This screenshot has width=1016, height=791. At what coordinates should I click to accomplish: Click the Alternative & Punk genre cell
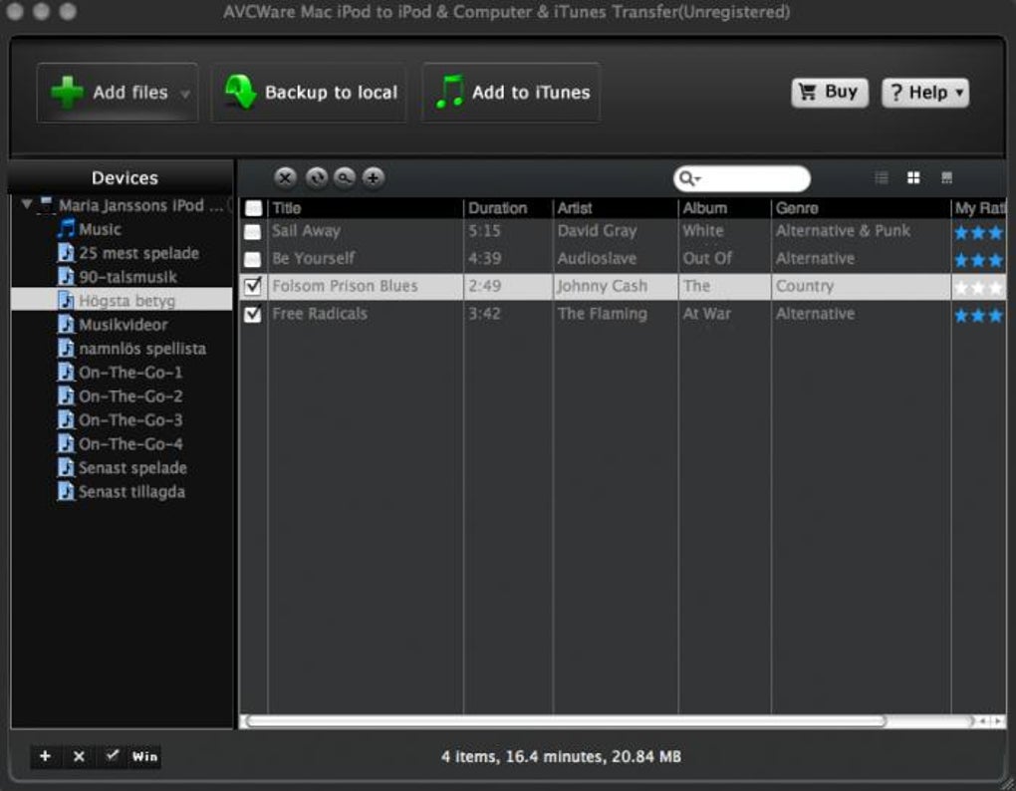843,231
